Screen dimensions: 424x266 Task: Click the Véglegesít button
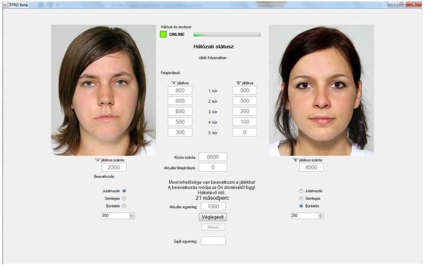213,217
